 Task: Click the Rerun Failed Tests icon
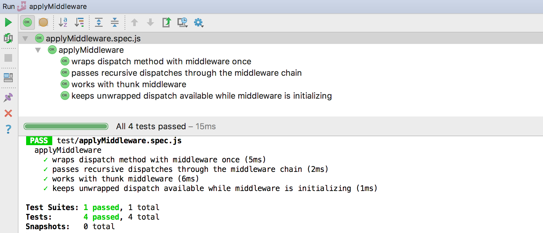[8, 38]
